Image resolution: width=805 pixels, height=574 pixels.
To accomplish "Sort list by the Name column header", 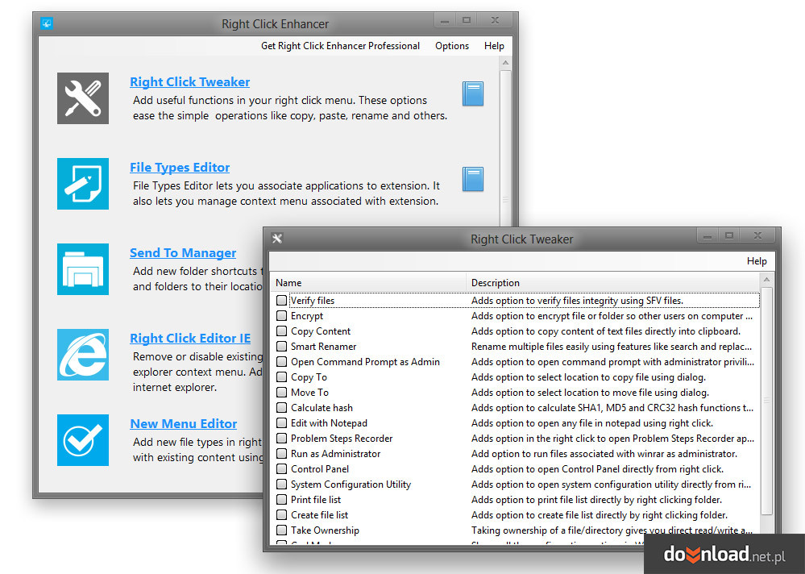I will coord(368,283).
